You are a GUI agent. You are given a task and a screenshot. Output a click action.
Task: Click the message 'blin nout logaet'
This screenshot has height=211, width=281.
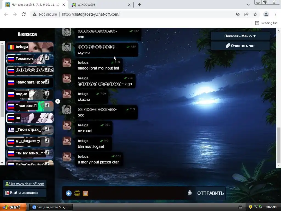click(x=91, y=146)
